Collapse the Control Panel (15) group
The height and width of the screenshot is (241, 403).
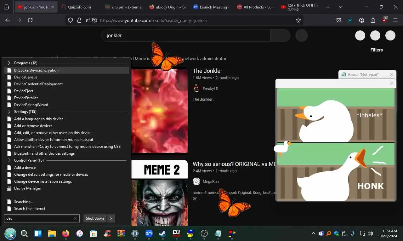(9, 160)
